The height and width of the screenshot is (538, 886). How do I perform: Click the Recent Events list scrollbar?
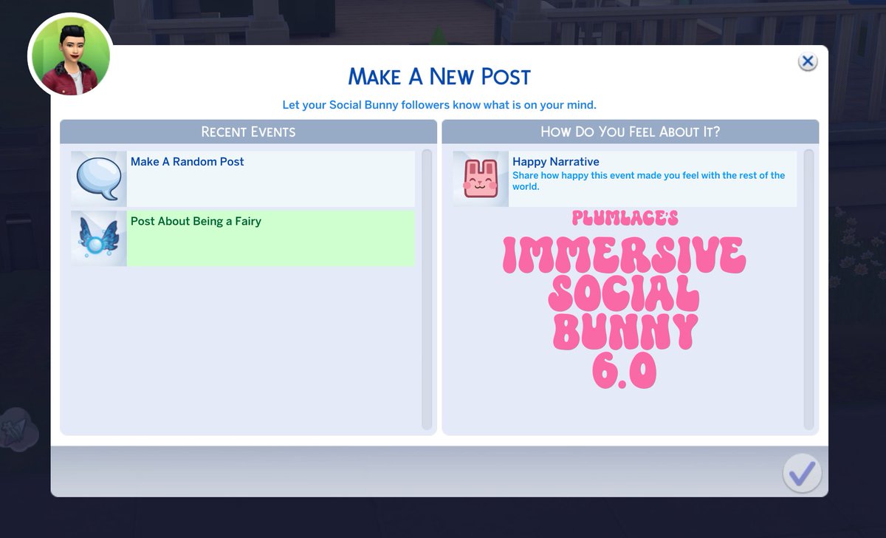point(427,290)
